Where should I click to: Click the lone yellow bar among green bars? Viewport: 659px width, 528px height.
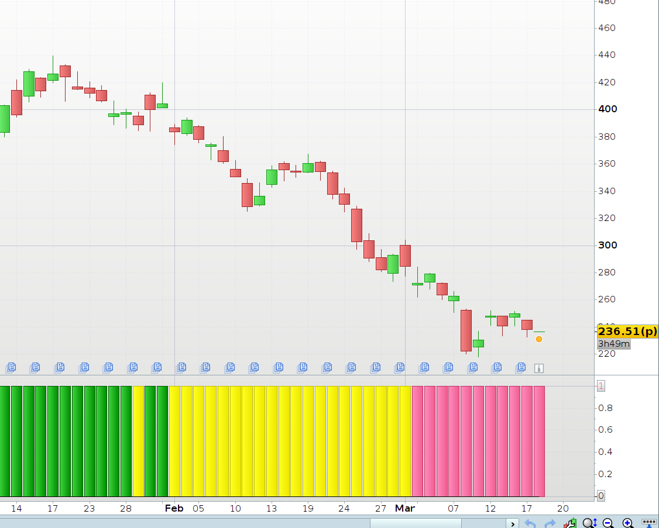point(138,441)
